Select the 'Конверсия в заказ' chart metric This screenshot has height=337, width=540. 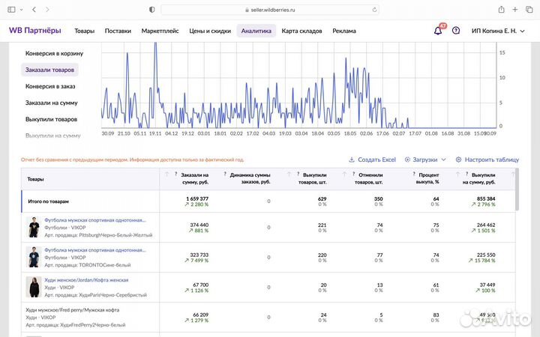click(x=51, y=86)
